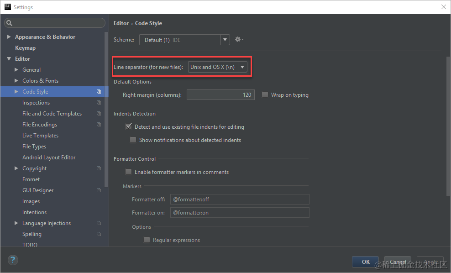Select Images in settings tree
This screenshot has width=451, height=273.
pos(31,201)
